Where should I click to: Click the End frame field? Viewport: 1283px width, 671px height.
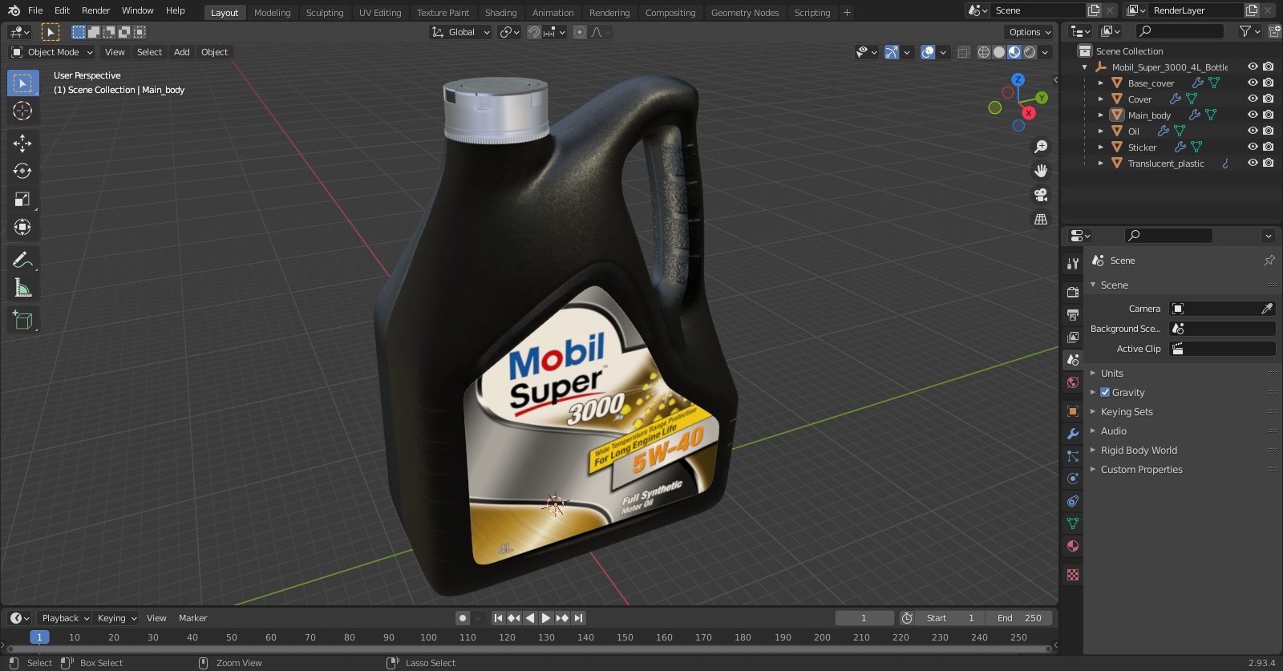pos(1019,618)
